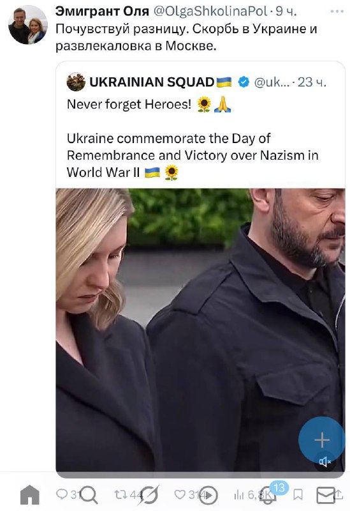View post analytics bar chart icon
The width and height of the screenshot is (350, 511).
[x=239, y=494]
